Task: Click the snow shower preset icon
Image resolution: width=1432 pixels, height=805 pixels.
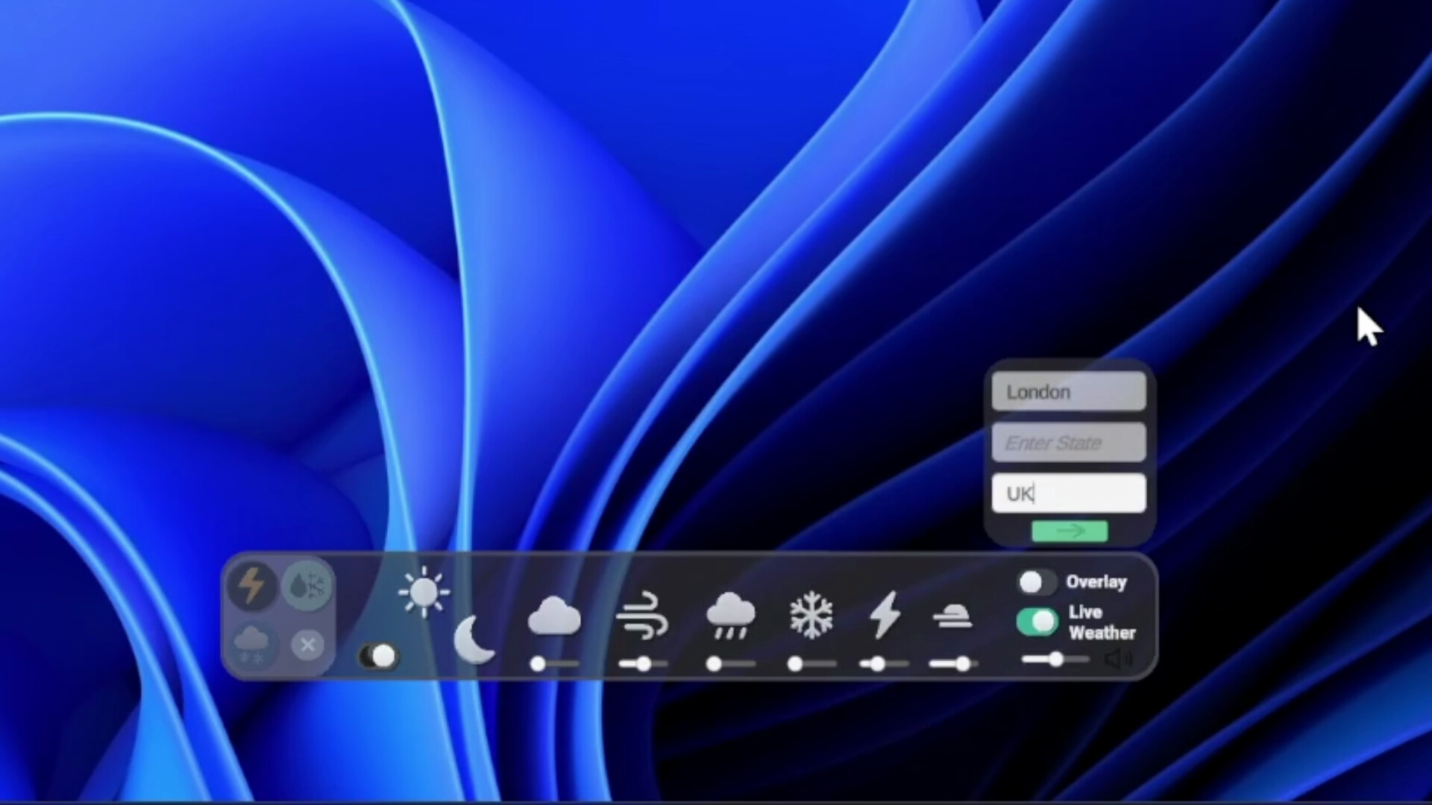Action: (252, 643)
